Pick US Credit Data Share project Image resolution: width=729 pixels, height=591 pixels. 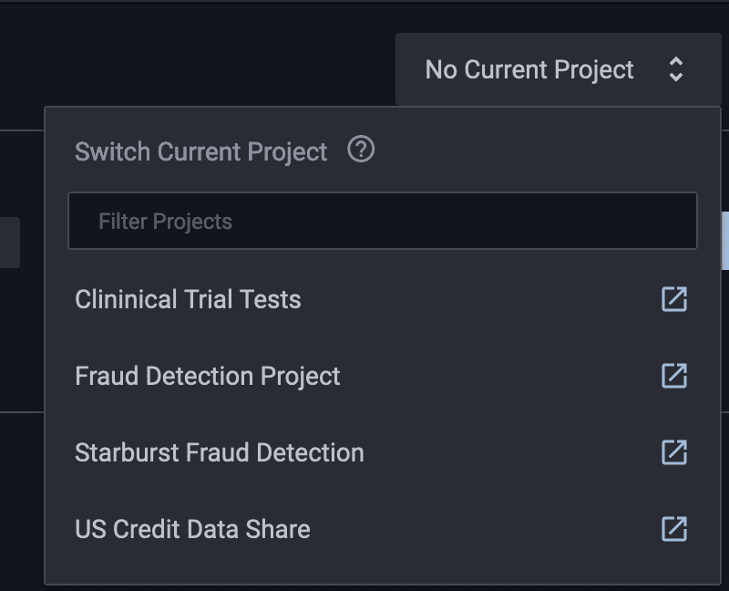(192, 529)
